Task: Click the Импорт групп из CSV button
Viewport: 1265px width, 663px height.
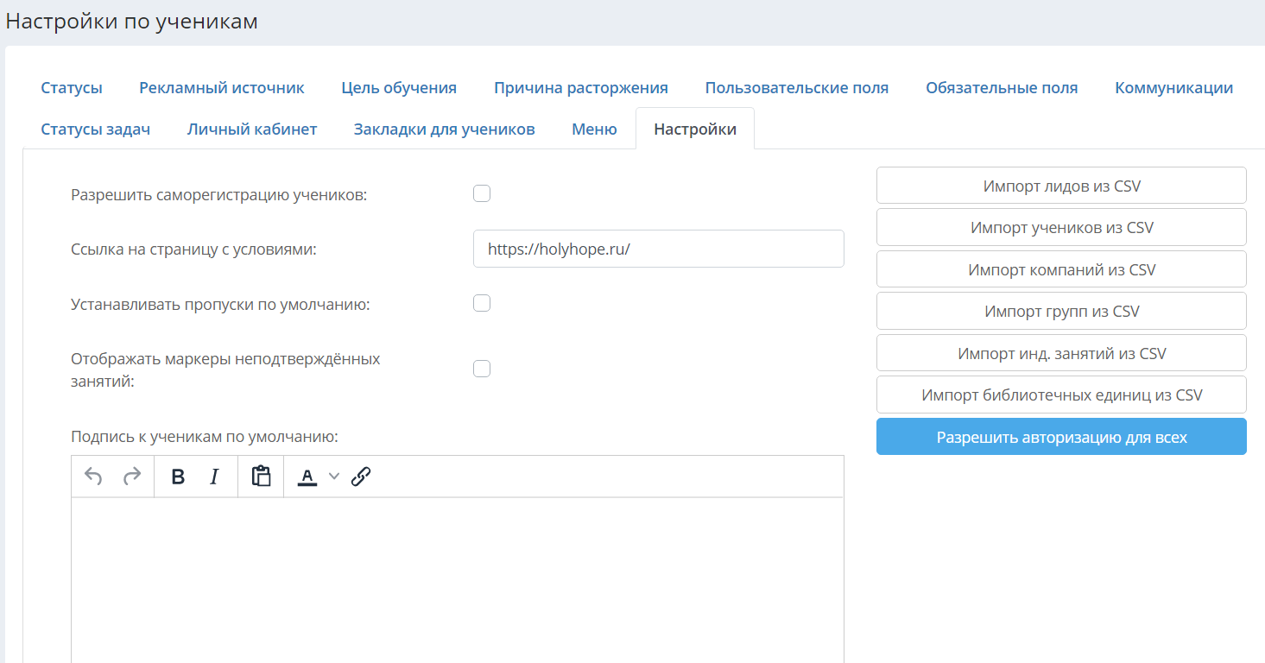Action: (1061, 311)
